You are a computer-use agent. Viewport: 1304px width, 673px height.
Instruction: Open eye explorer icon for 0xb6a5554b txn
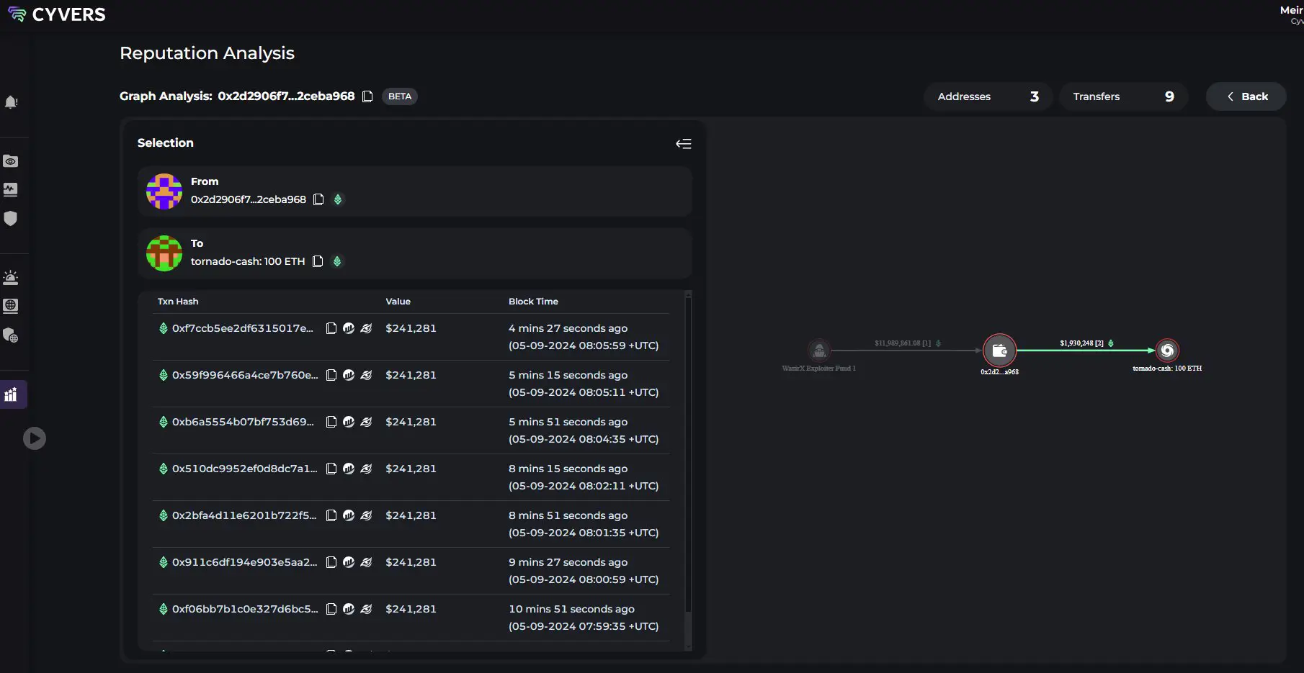tap(366, 422)
